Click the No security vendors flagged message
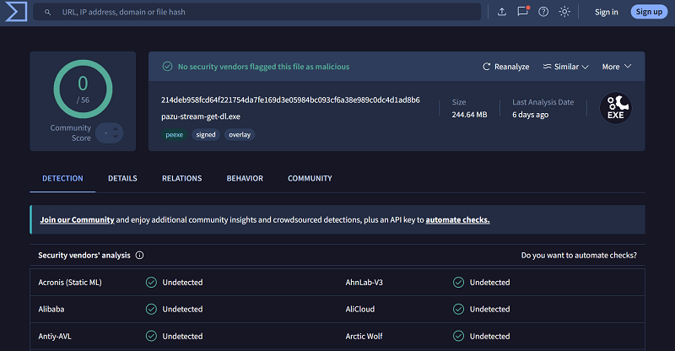675x351 pixels. pyautogui.click(x=263, y=67)
